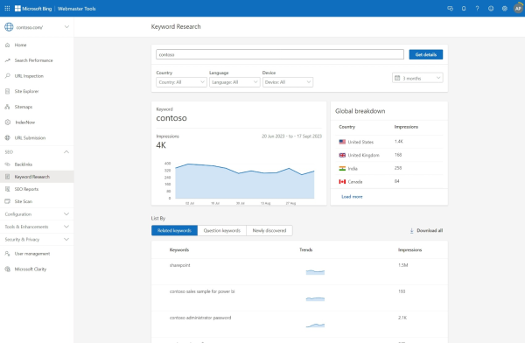Click the sharepoint keyword row

[x=299, y=271]
